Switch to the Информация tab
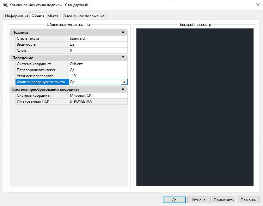Viewport: 263px width, 206px height. coord(17,16)
